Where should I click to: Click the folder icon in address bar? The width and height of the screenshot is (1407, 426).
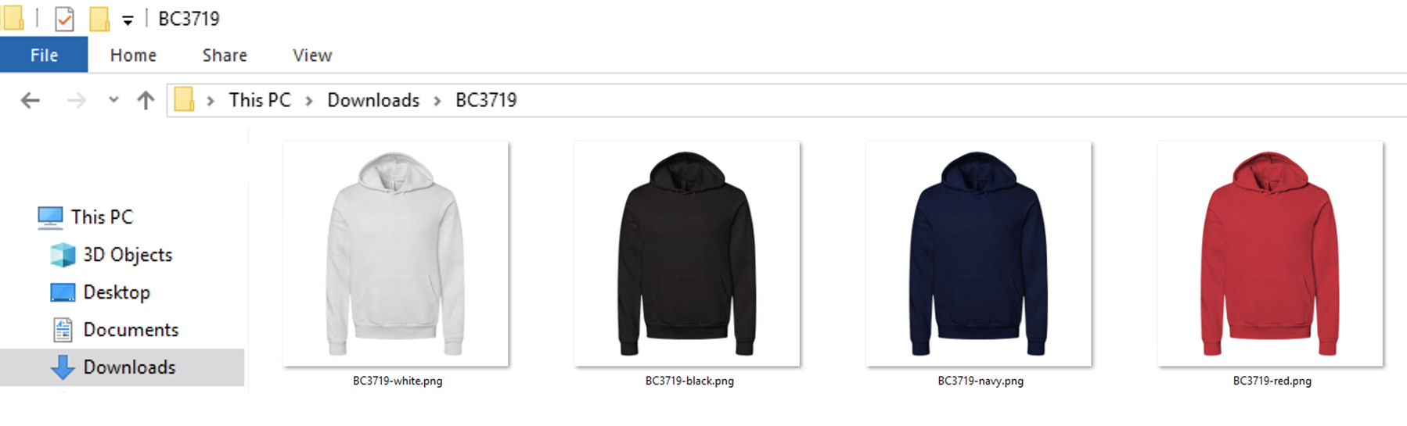(x=184, y=100)
